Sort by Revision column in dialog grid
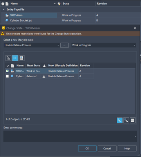 point(86,66)
